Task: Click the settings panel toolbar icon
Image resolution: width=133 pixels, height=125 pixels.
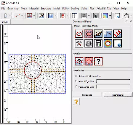Action: tap(84, 16)
